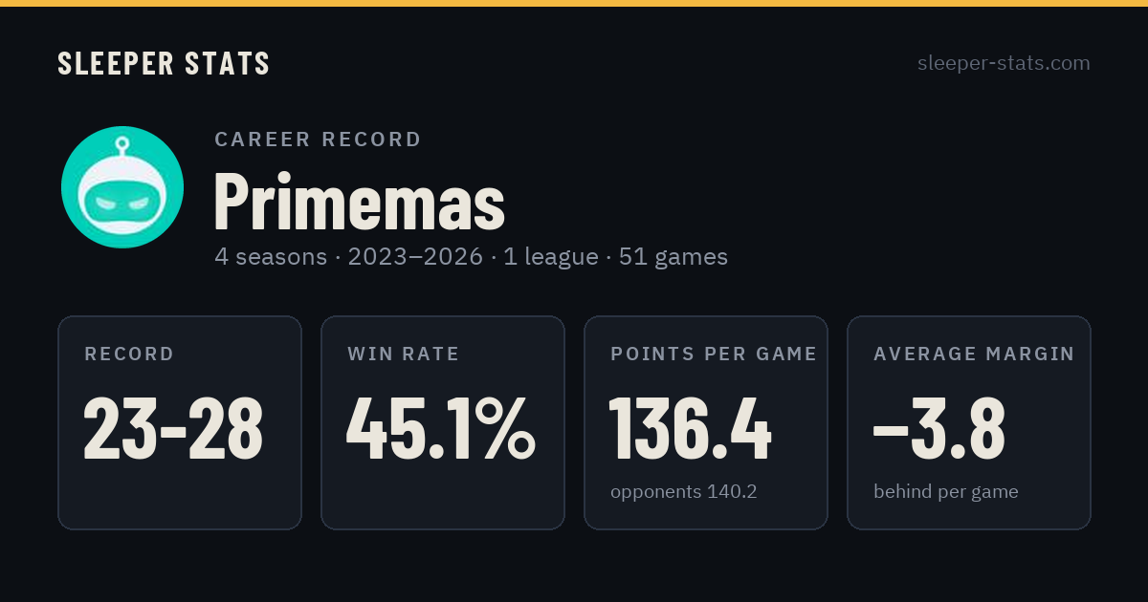Click the orange top accent bar

point(574,3)
